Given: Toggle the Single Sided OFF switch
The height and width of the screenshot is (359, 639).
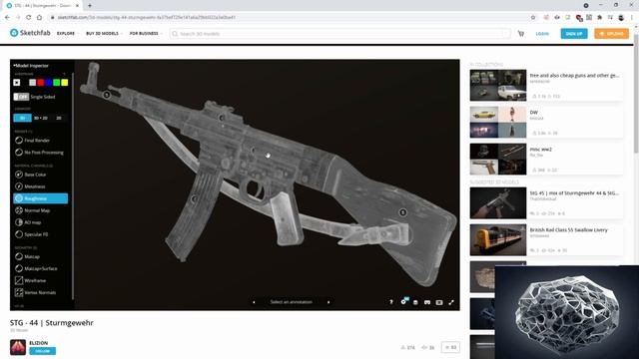Looking at the screenshot, I should [x=21, y=97].
